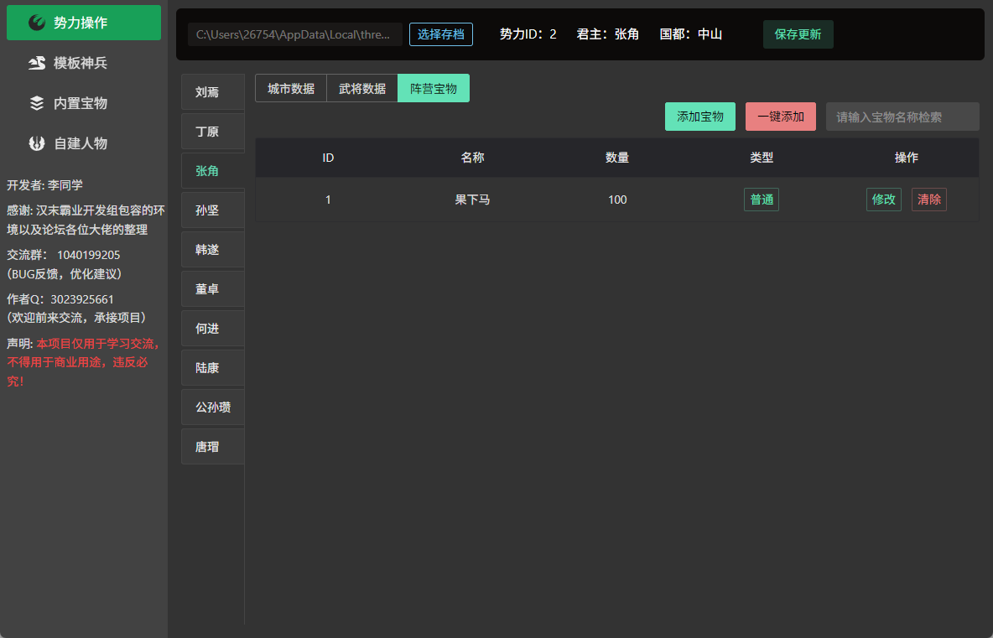Select the 阵营宝物 tab

coord(434,88)
